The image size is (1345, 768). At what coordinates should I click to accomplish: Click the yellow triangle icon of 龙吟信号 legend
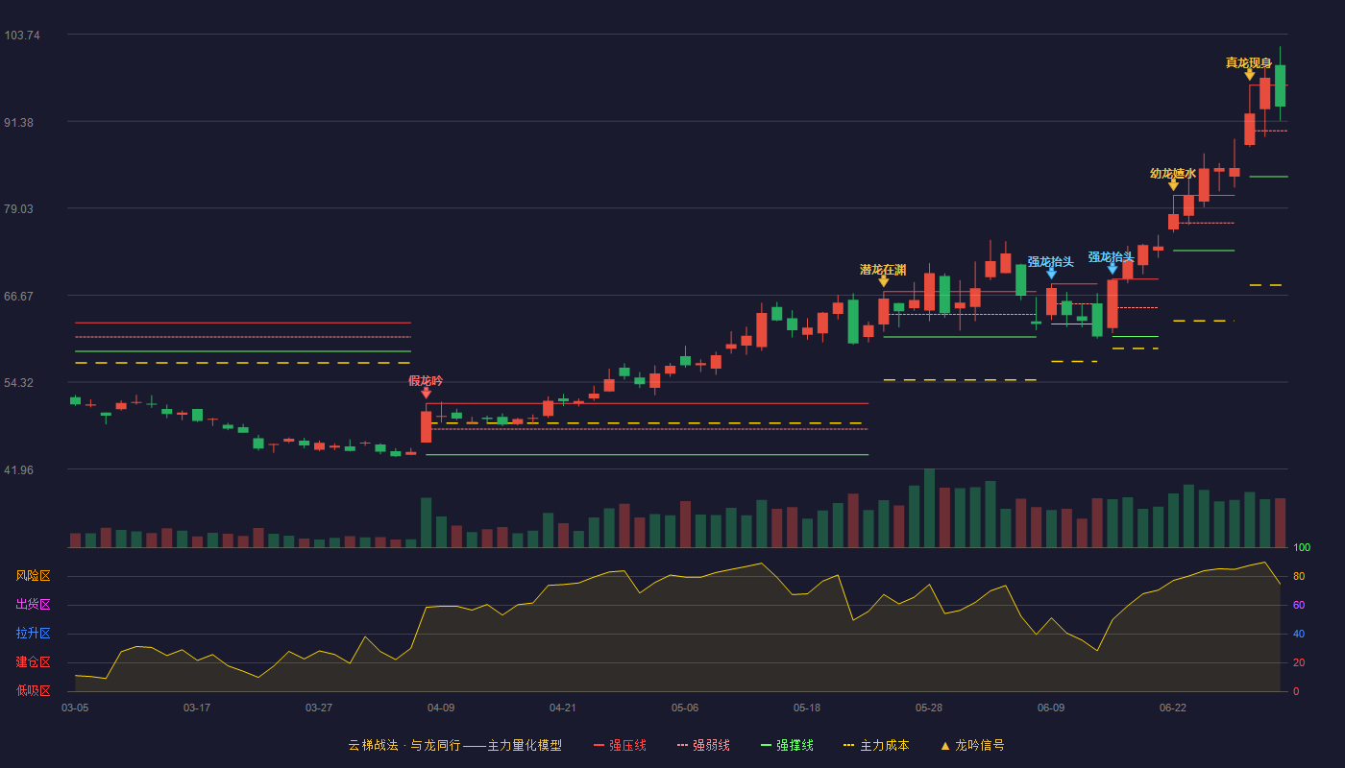[x=944, y=746]
